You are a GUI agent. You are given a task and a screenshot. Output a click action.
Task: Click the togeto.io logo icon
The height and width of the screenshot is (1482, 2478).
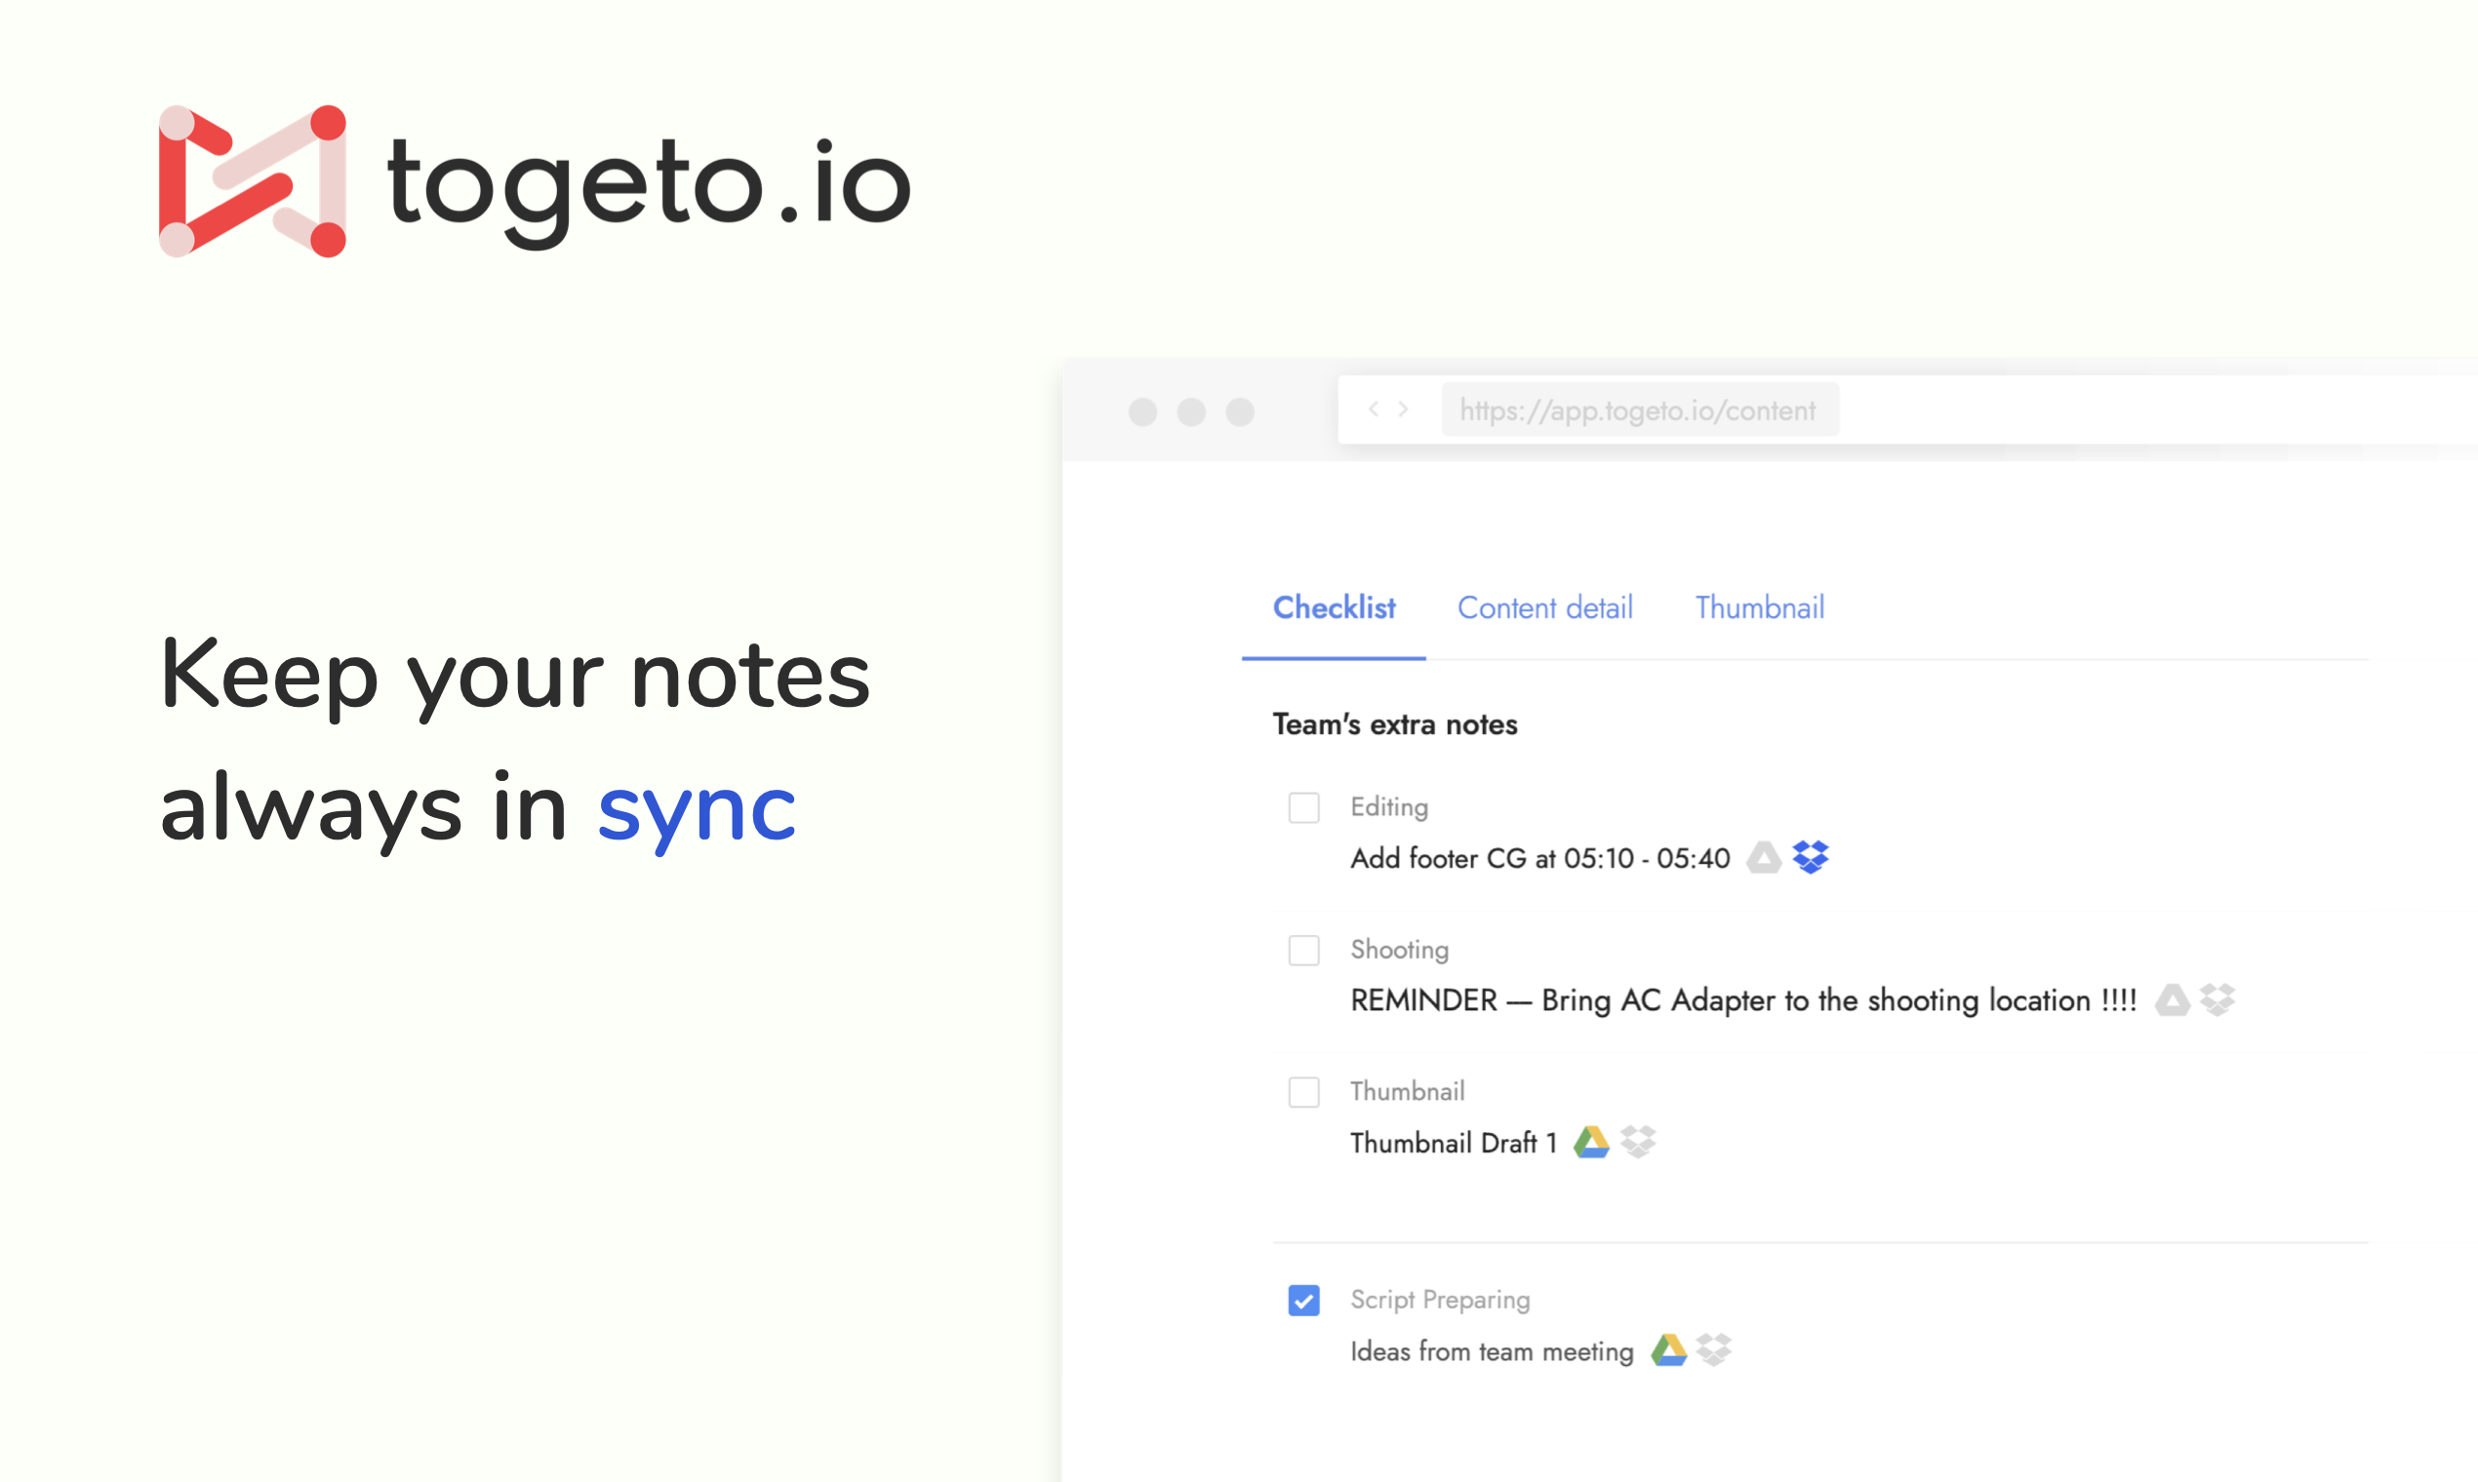pyautogui.click(x=253, y=181)
